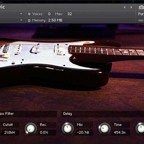Click the Res. value 0.0% field
Viewport: 144px width, 144px height.
[x=46, y=132]
